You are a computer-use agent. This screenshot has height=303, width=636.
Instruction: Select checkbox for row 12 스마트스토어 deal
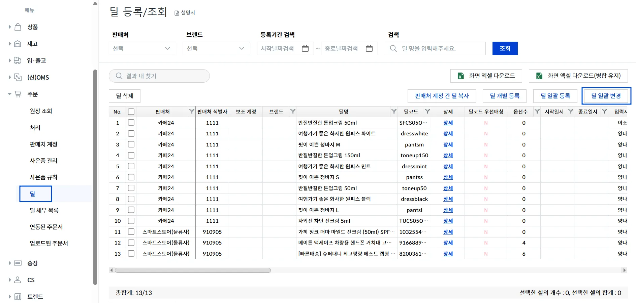pos(131,243)
